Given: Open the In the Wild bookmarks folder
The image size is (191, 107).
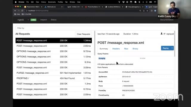Looking at the screenshot, I should coord(27,14).
